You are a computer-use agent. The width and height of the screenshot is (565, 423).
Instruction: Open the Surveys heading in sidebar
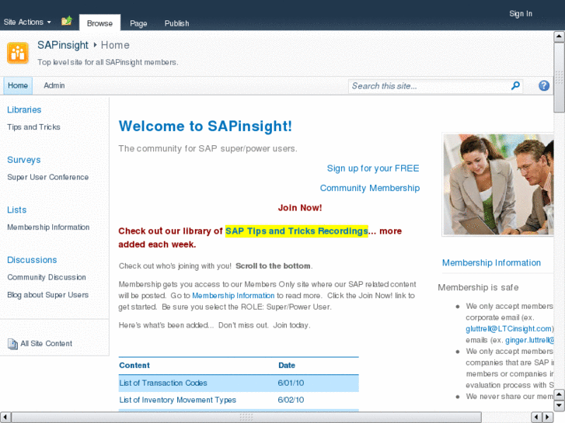tap(24, 160)
